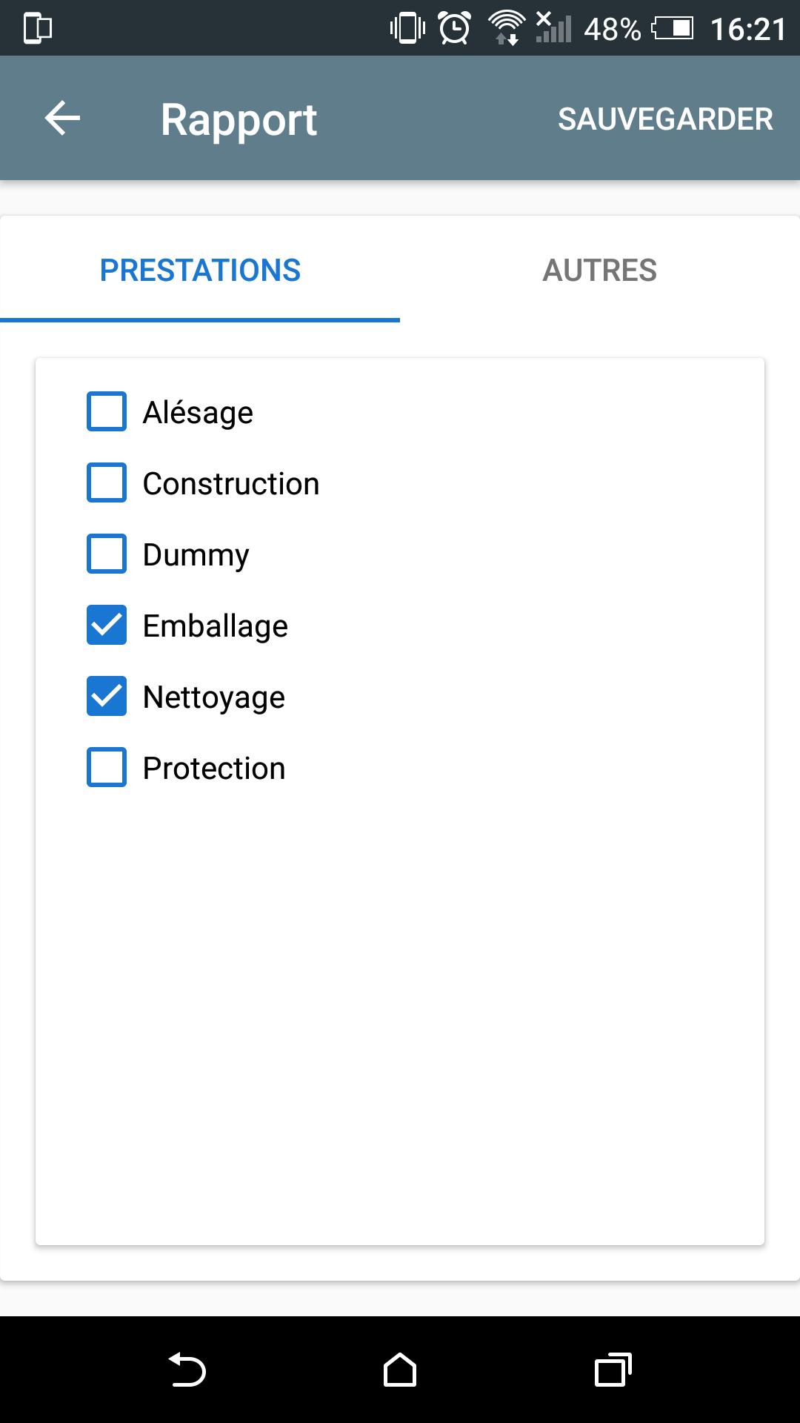Select the PRESTATIONS tab
Viewport: 800px width, 1423px height.
(x=200, y=270)
